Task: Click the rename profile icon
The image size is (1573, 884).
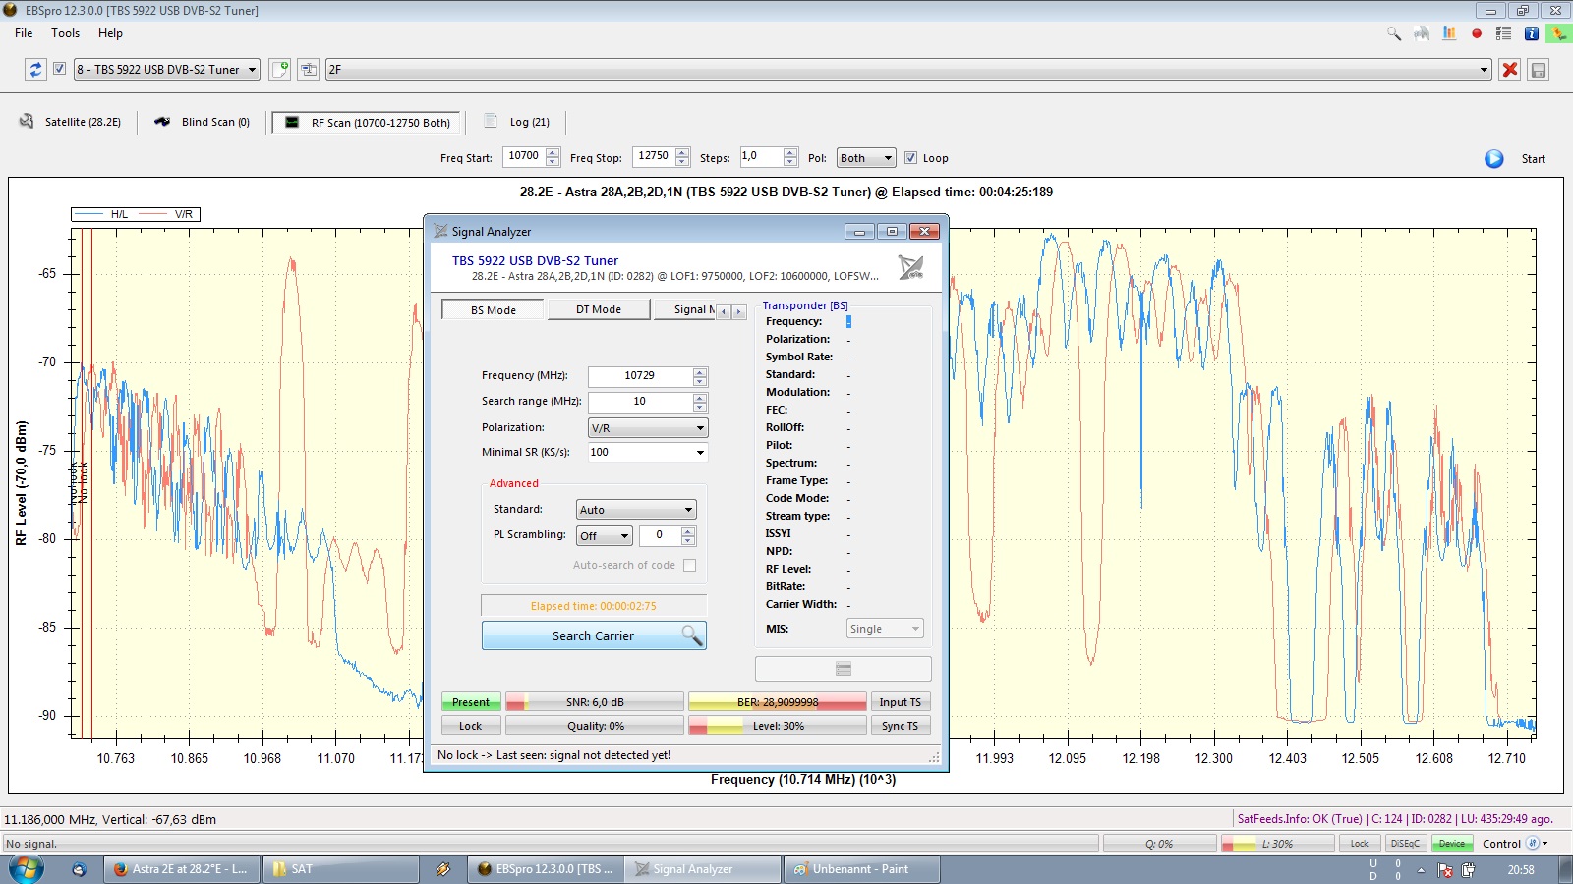Action: click(309, 70)
